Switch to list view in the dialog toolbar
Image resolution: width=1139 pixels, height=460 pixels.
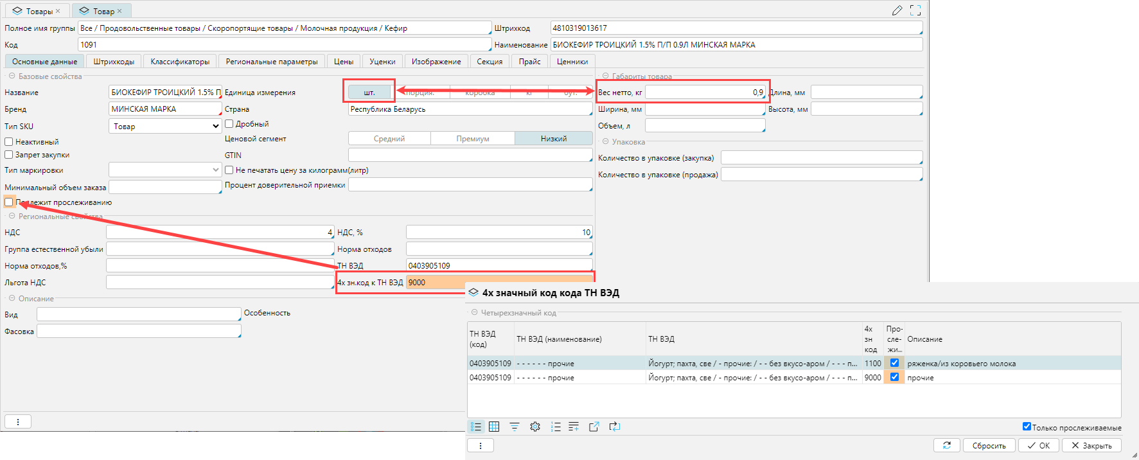click(x=476, y=427)
